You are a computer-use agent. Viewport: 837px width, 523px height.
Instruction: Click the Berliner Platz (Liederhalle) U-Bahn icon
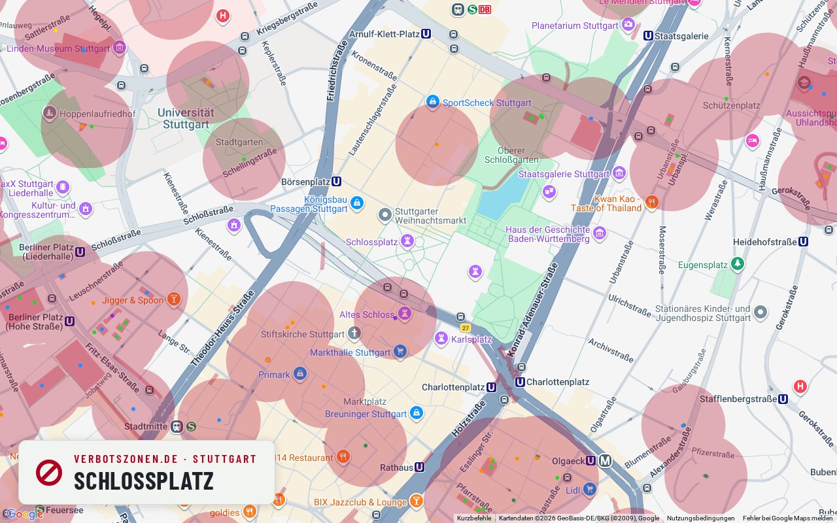pyautogui.click(x=80, y=252)
